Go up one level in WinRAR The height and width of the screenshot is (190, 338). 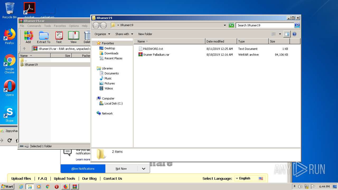click(x=24, y=49)
